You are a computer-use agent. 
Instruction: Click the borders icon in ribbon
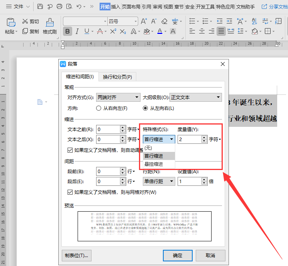[x=268, y=31]
